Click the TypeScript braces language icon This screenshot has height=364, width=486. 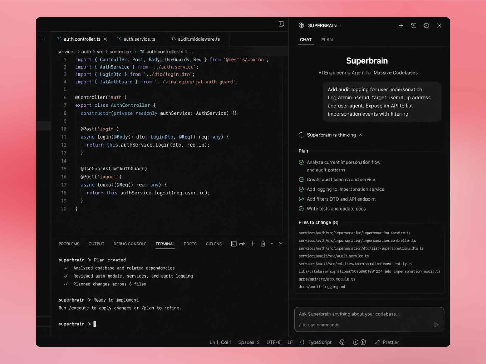pyautogui.click(x=302, y=342)
